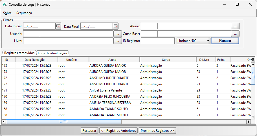This screenshot has height=136, width=257.
Task: Select the ANDREIA FÉLIX JUNQUEIRA row
Action: 126,97
